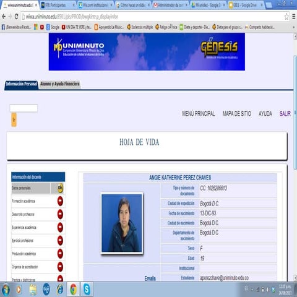Click the birth date 13-DIC-93

pos(208,213)
